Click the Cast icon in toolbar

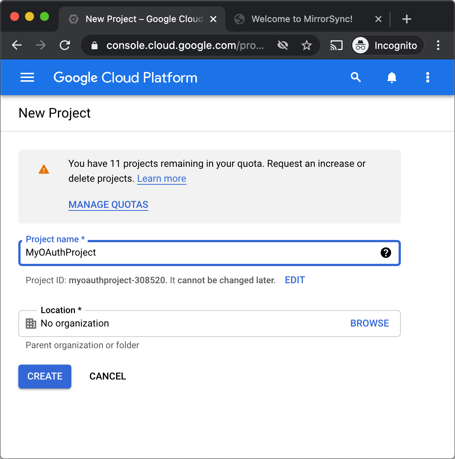point(336,45)
